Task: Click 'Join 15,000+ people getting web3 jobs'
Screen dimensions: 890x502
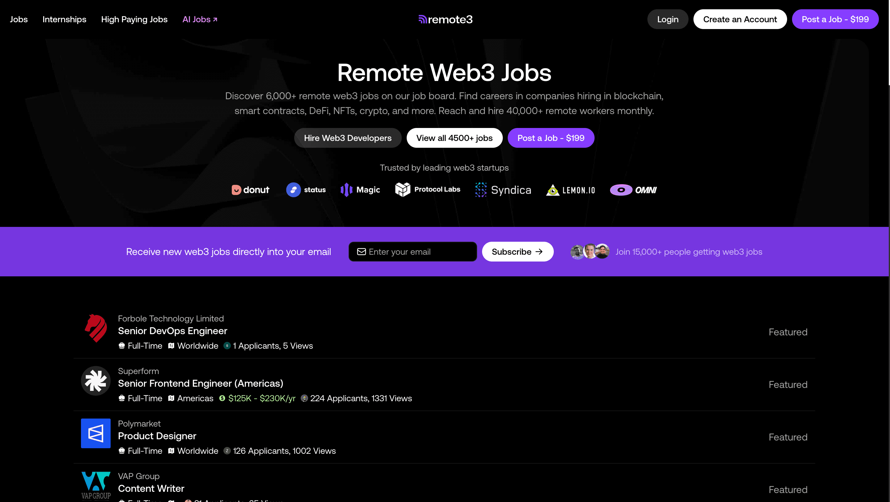Action: [689, 252]
